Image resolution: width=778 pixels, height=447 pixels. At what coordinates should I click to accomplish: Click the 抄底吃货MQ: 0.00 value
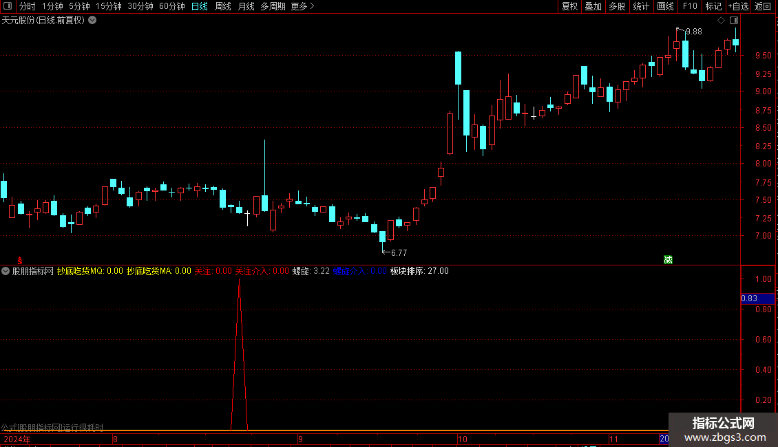[90, 271]
